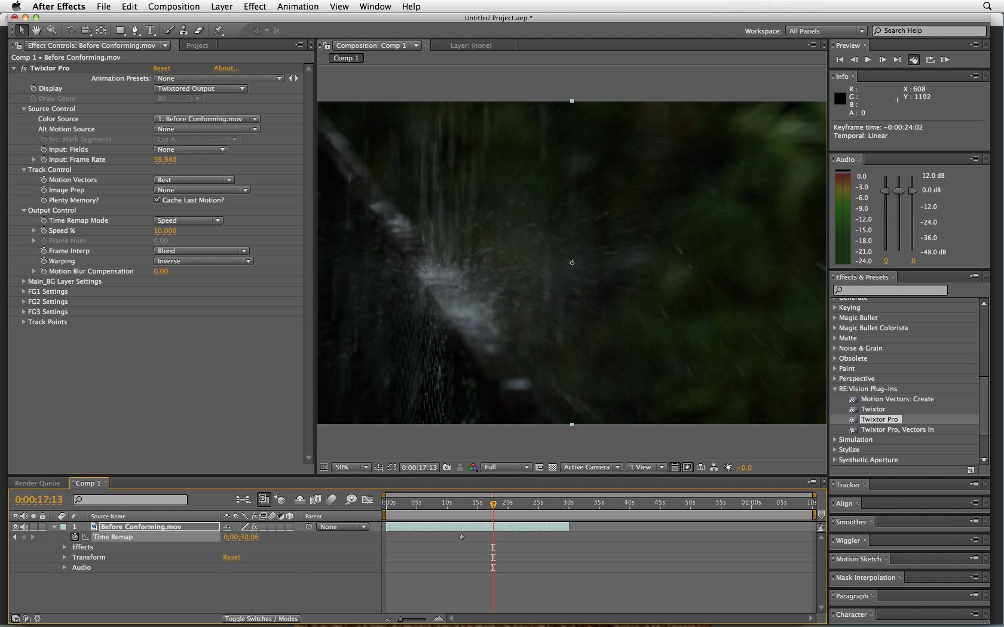Image resolution: width=1004 pixels, height=627 pixels.
Task: Select the Hand tool
Action: coord(36,30)
